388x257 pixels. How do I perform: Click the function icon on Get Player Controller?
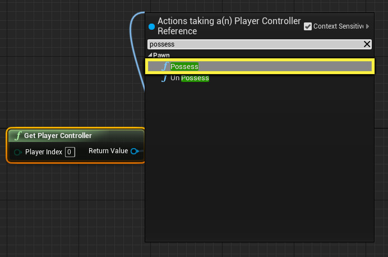click(x=18, y=135)
